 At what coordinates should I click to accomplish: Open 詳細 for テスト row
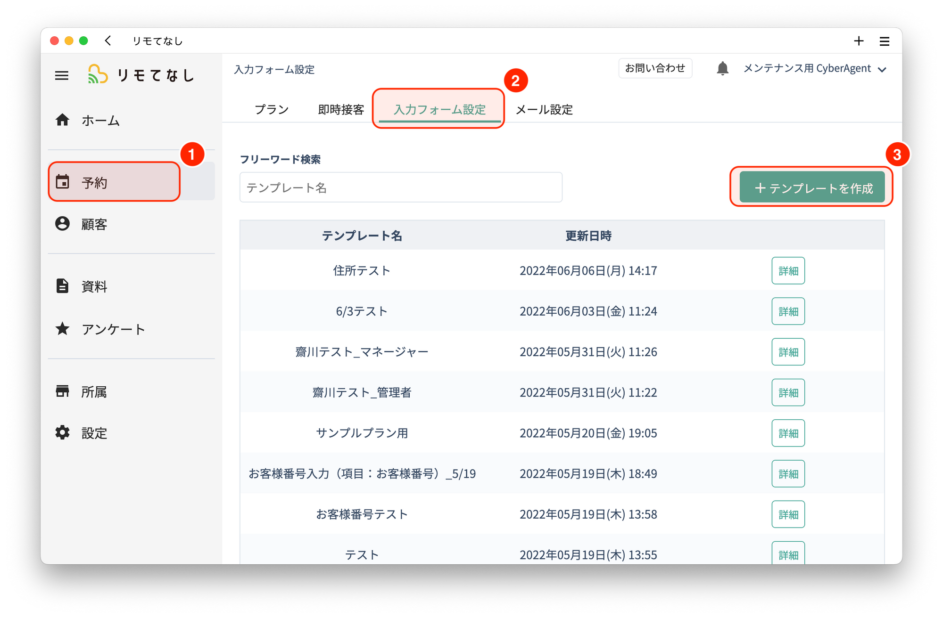coord(788,553)
